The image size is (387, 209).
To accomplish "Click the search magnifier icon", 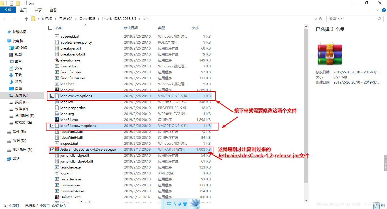I will coord(380,19).
